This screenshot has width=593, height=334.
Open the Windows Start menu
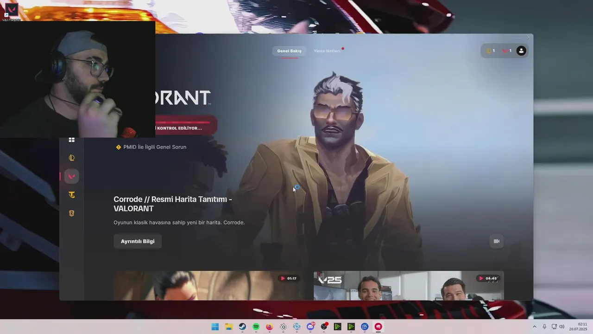pyautogui.click(x=215, y=327)
